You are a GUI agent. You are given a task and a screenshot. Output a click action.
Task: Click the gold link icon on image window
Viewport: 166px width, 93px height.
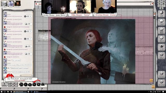(x=151, y=80)
